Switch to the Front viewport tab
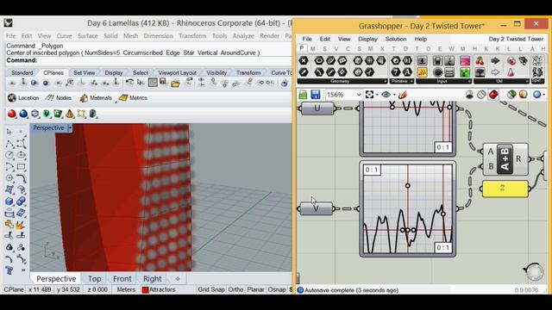Image resolution: width=552 pixels, height=310 pixels. (122, 279)
